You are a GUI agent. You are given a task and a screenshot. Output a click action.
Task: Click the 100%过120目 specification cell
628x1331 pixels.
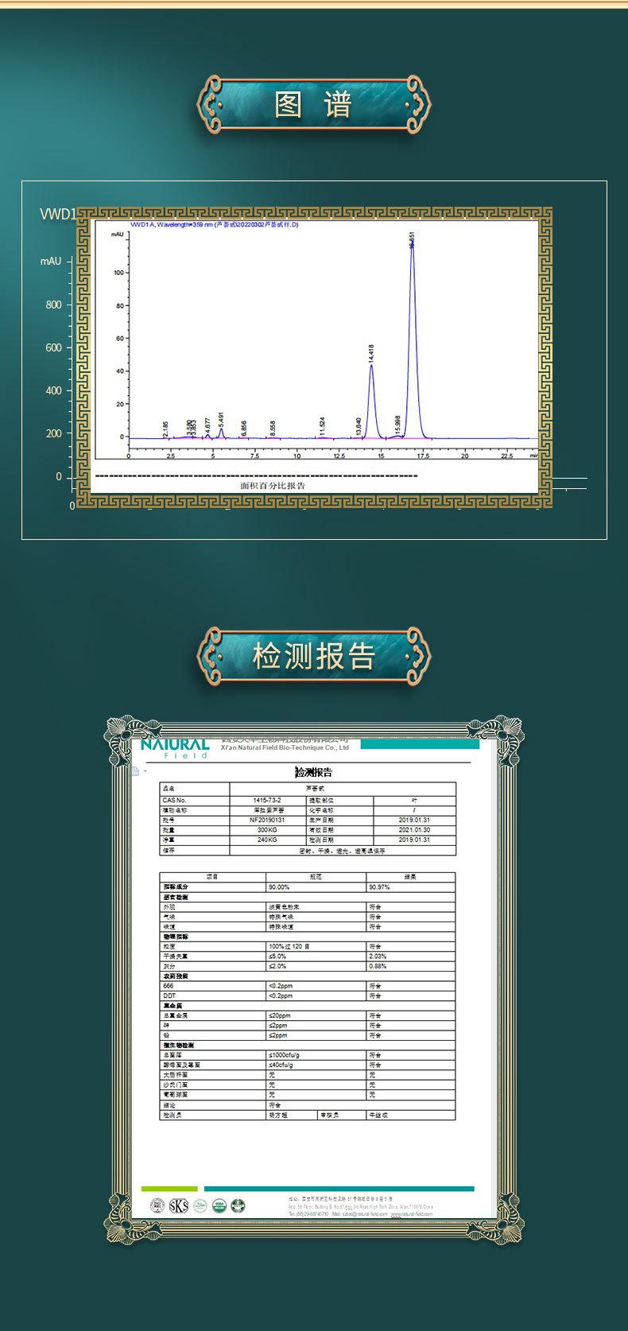click(316, 946)
